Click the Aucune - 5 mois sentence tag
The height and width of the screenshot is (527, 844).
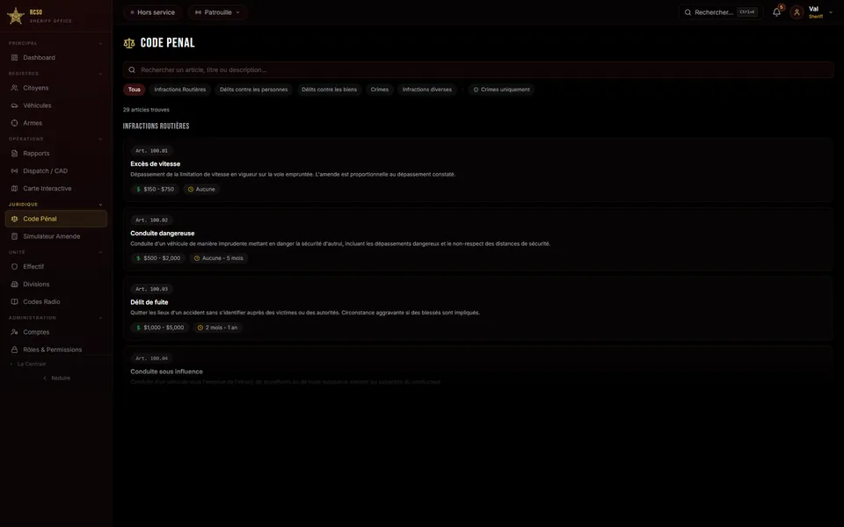coord(219,258)
